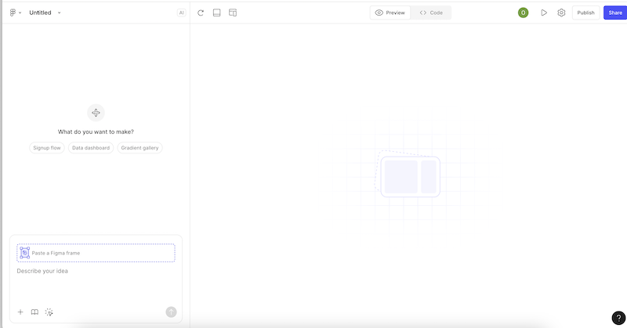Image resolution: width=627 pixels, height=328 pixels.
Task: Toggle the bottom panel layout icon
Action: [x=217, y=13]
